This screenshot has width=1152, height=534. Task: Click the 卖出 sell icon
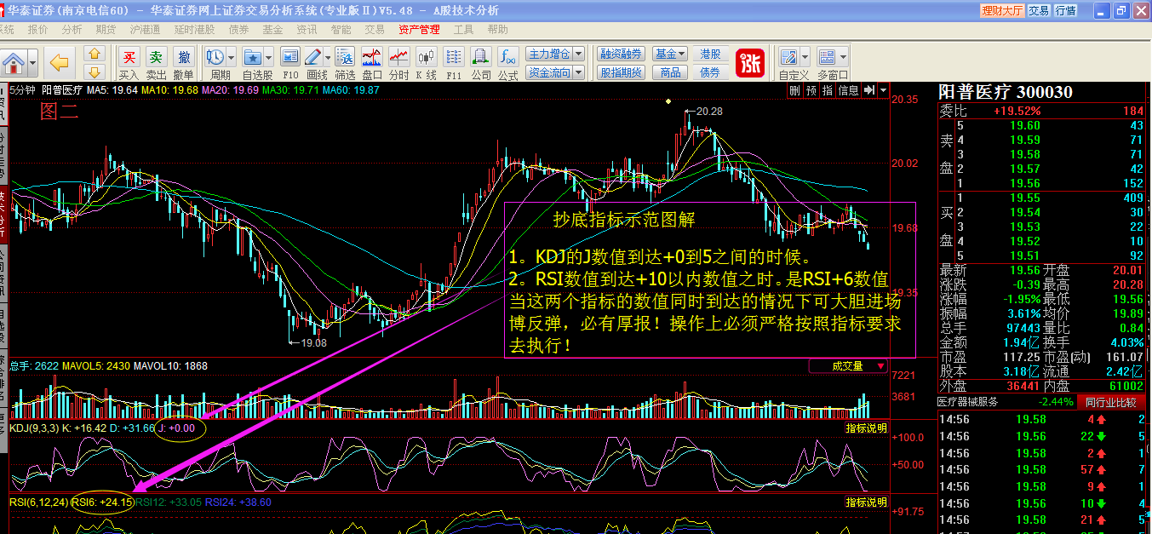pos(156,57)
